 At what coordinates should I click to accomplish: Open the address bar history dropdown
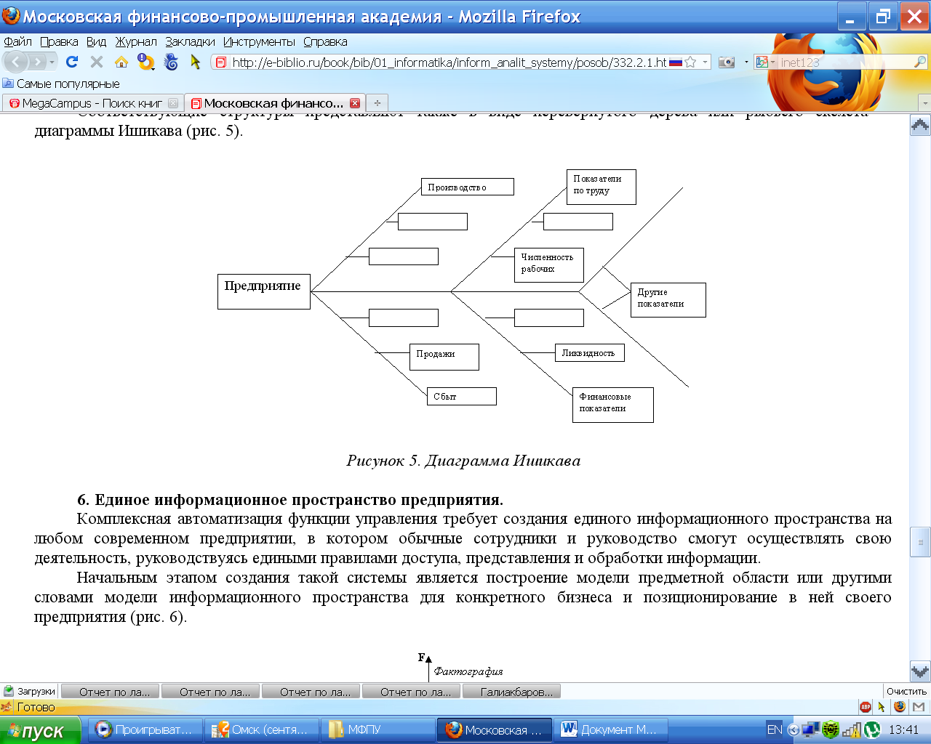click(705, 62)
